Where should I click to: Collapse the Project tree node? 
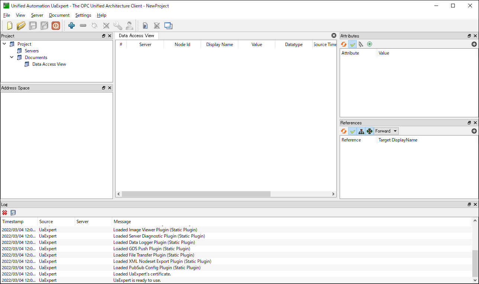[x=4, y=44]
